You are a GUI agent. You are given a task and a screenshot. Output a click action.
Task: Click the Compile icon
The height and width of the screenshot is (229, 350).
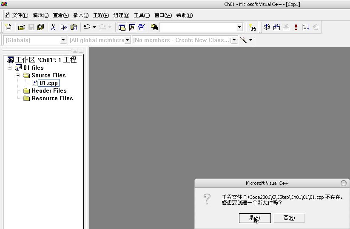click(x=267, y=27)
